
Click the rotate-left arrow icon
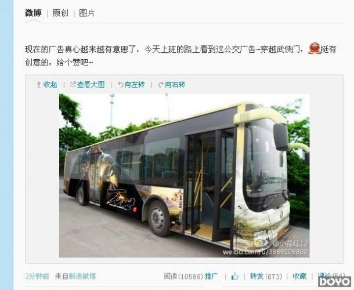click(x=120, y=85)
